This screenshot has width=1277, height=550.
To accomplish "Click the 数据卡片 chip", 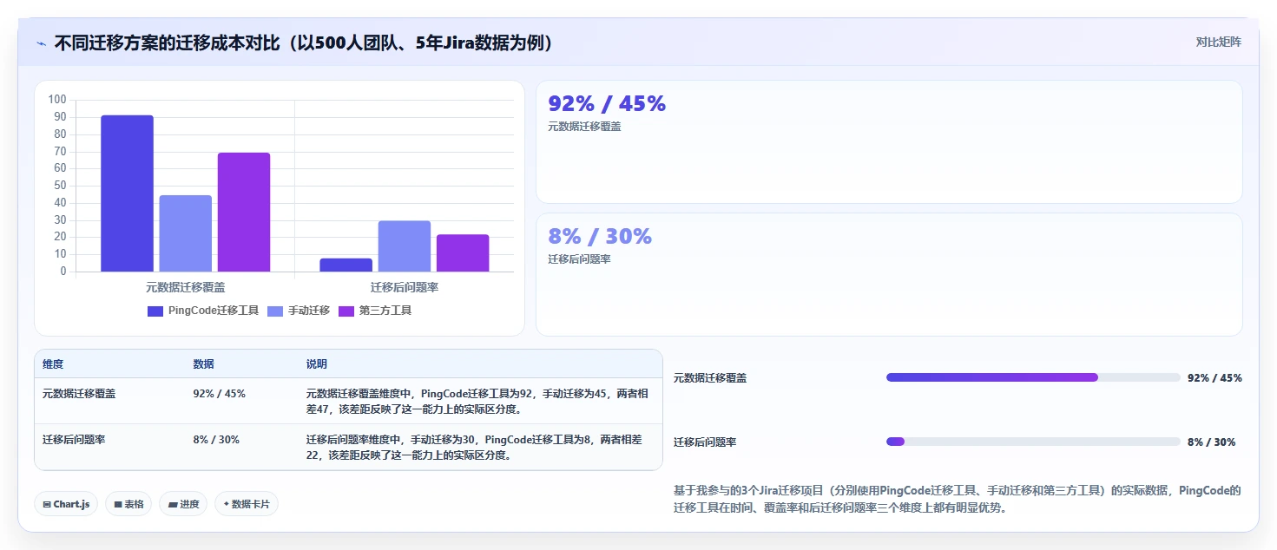I will point(247,504).
